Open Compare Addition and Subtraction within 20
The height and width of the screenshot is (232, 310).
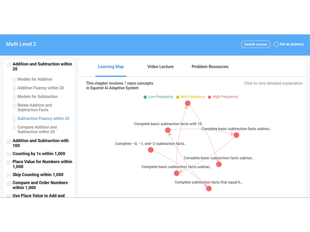click(x=37, y=129)
